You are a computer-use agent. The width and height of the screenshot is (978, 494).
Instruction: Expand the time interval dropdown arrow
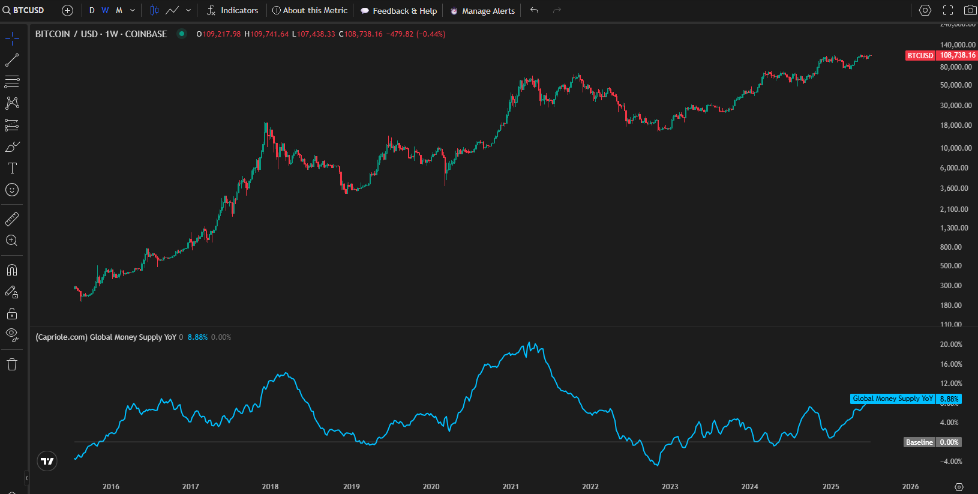133,10
